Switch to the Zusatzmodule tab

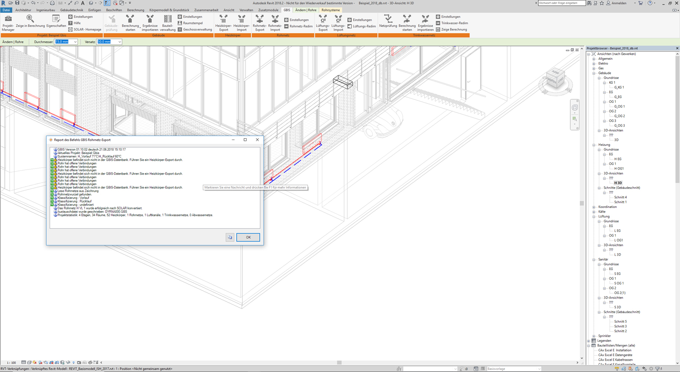tap(268, 10)
